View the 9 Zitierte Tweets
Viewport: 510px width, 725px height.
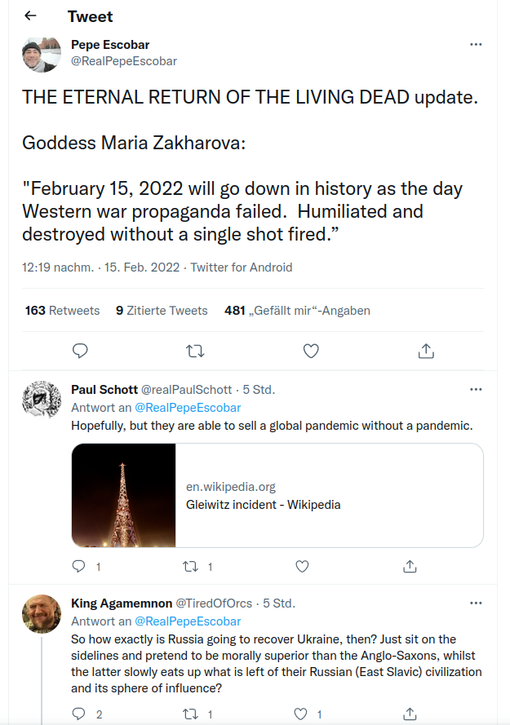tap(162, 310)
